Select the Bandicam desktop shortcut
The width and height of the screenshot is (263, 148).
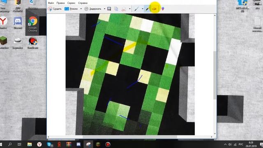[x=33, y=43]
